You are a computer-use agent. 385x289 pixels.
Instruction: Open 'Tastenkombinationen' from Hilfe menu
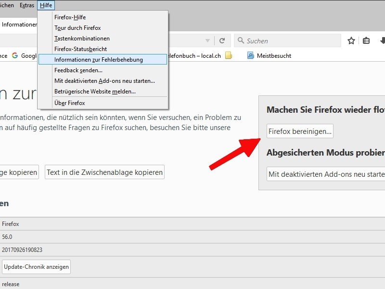(82, 39)
